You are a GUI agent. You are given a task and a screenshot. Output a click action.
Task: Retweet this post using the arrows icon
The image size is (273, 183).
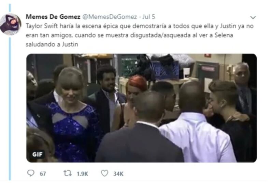coord(67,173)
